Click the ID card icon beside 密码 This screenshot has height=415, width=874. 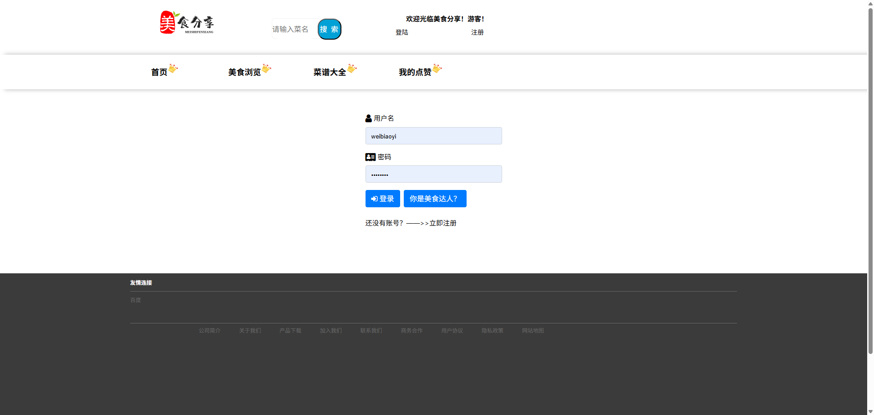[370, 157]
